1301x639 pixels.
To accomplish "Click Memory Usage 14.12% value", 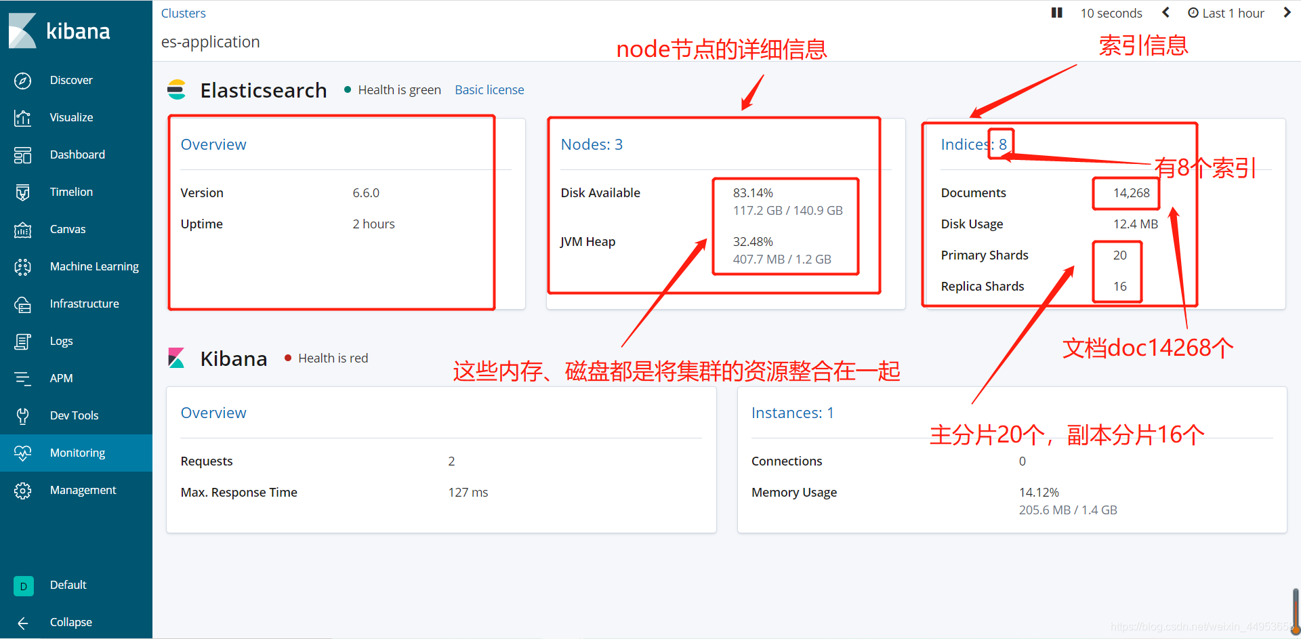I will pos(1039,493).
